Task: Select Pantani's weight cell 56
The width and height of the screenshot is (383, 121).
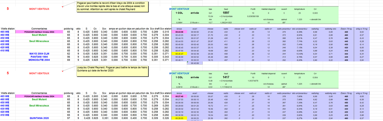Action: [69, 57]
